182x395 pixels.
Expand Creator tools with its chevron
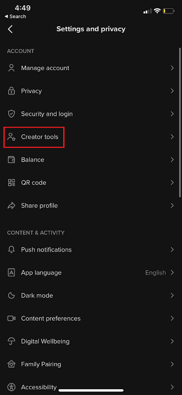172,137
